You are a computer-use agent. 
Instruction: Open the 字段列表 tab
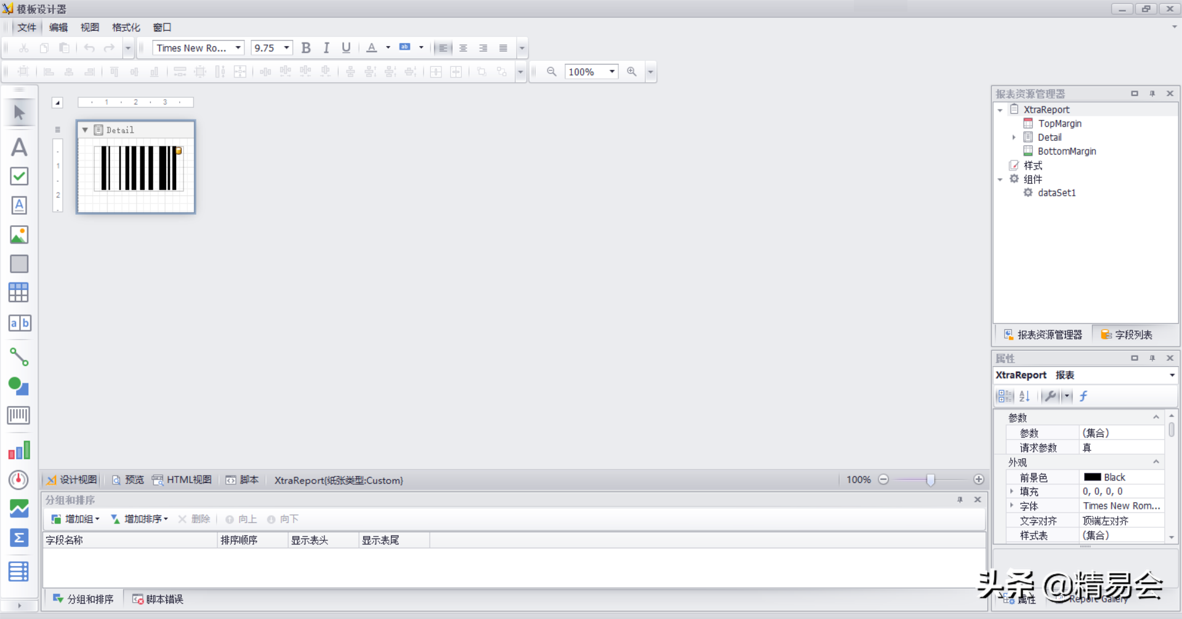coord(1127,335)
